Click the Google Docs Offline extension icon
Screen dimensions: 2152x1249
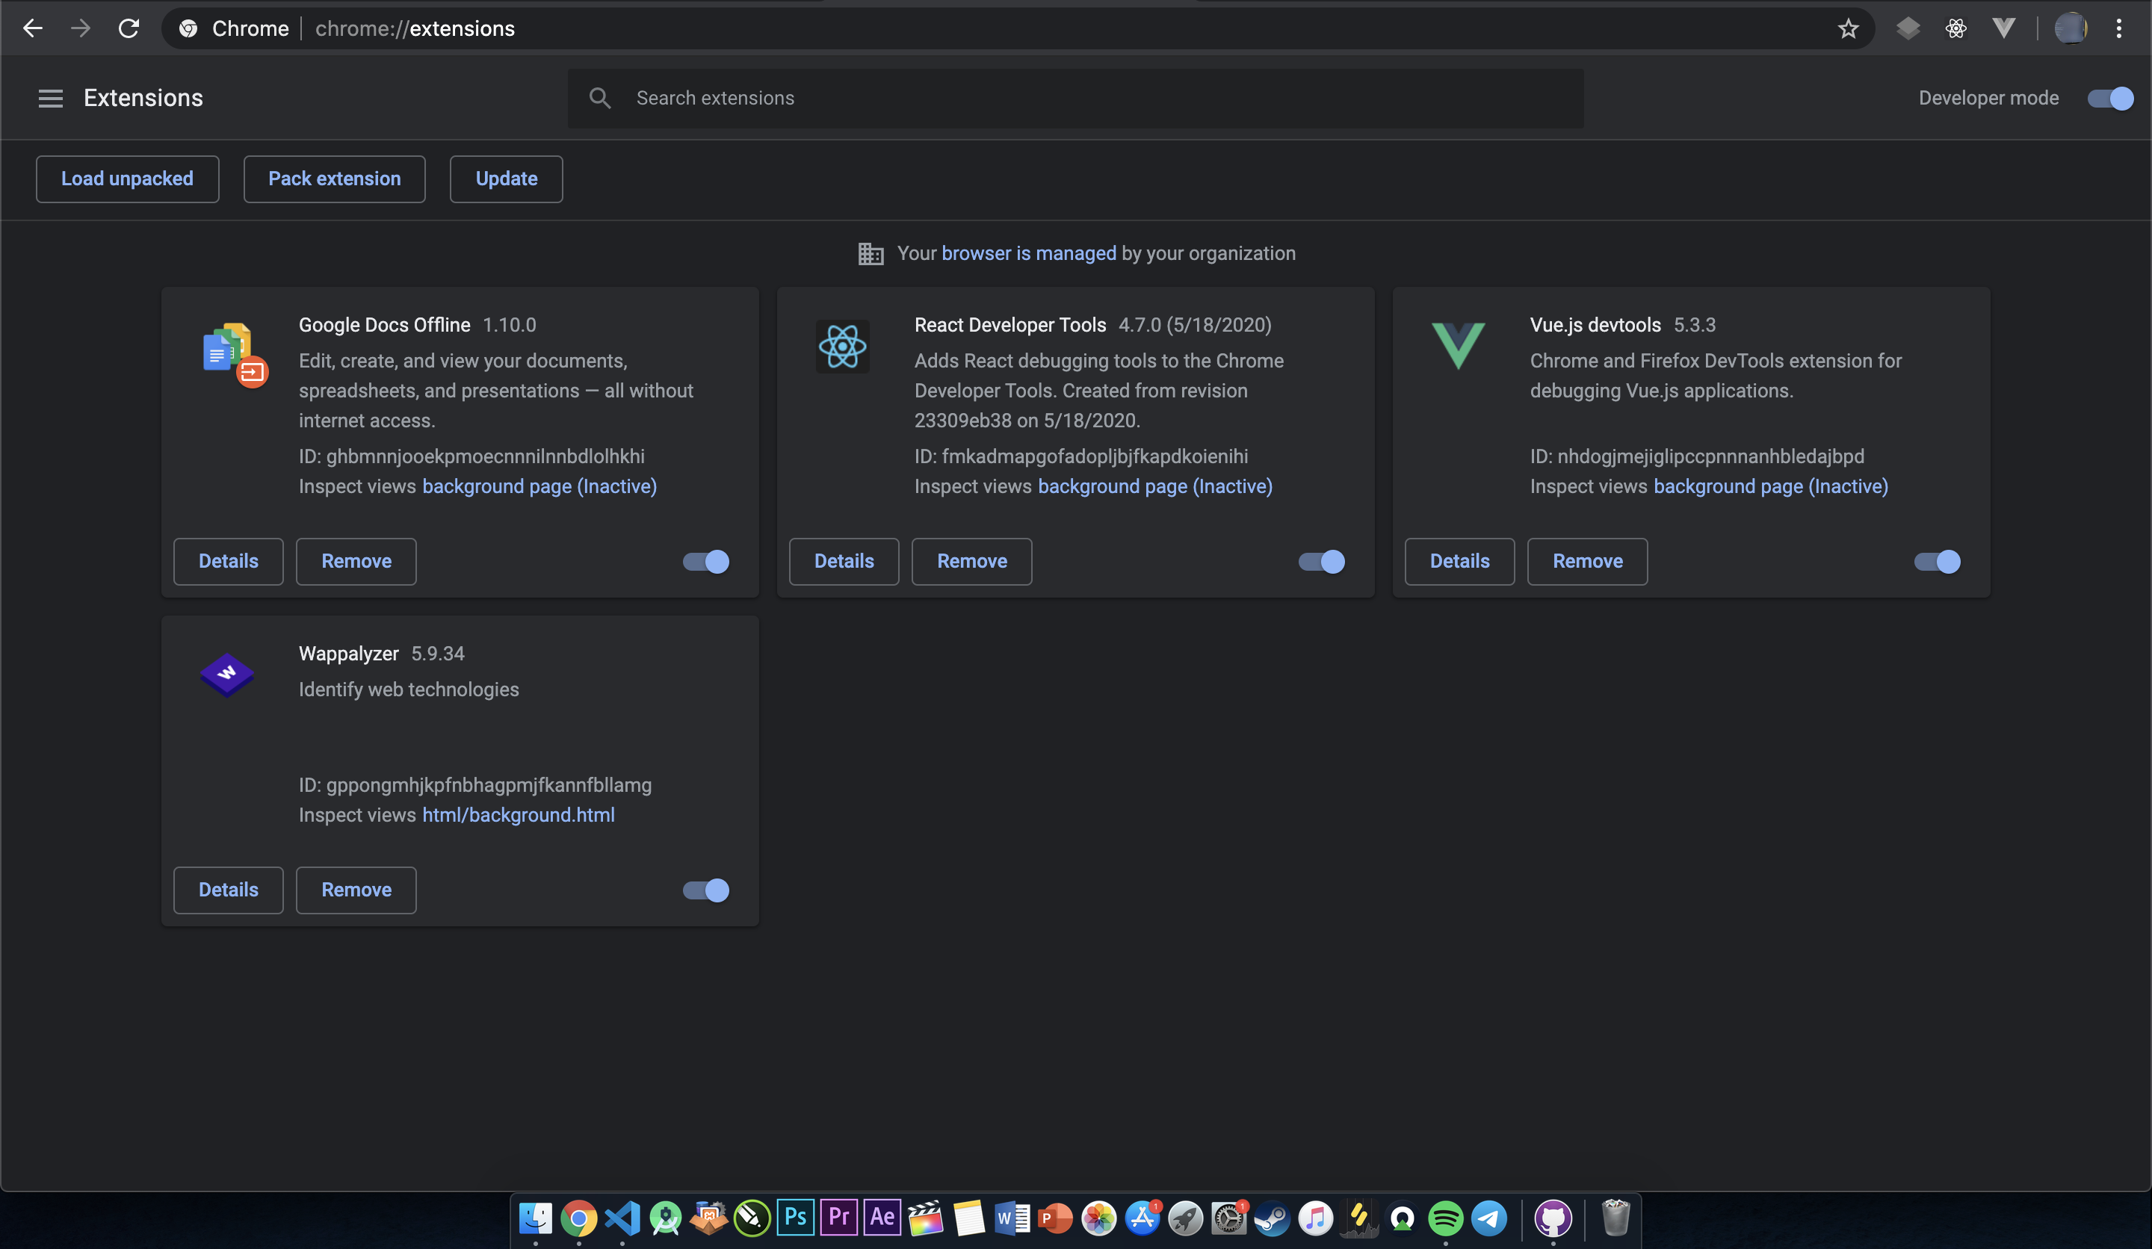click(x=235, y=354)
